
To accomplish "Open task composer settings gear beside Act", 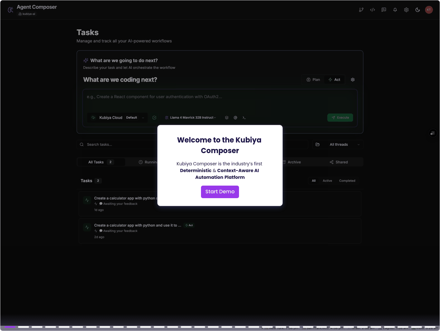I will [353, 80].
